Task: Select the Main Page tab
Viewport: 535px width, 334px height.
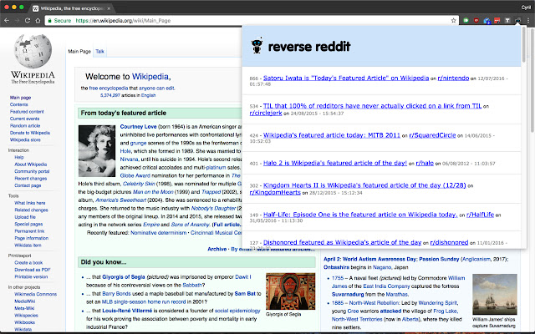Action: click(x=79, y=52)
